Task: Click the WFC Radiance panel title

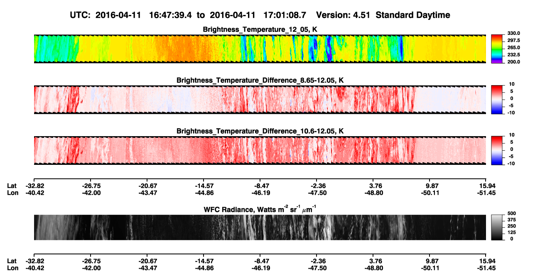Action: pyautogui.click(x=260, y=209)
